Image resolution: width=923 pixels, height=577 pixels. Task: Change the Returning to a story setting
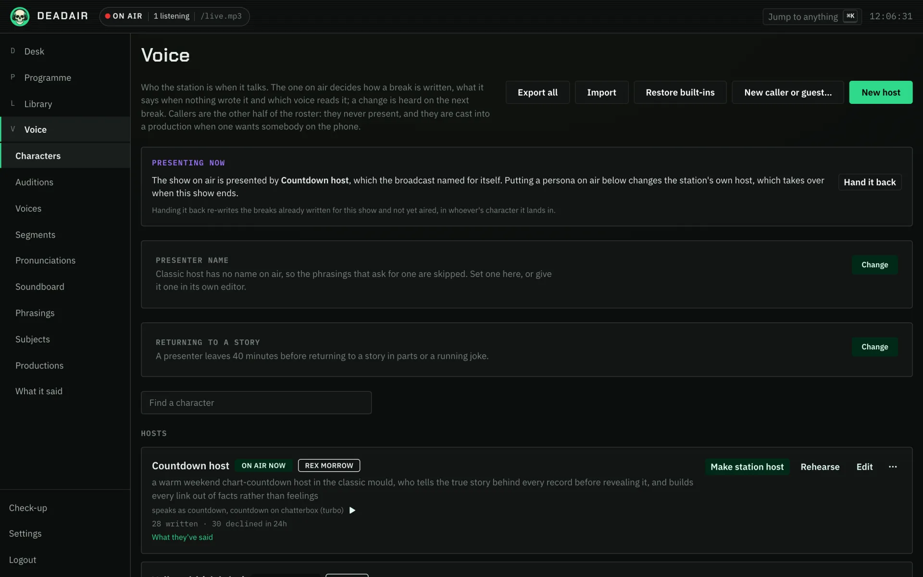(874, 347)
